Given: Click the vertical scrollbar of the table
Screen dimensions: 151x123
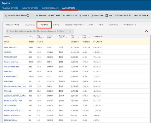Looking at the screenshot, I should tap(150, 79).
